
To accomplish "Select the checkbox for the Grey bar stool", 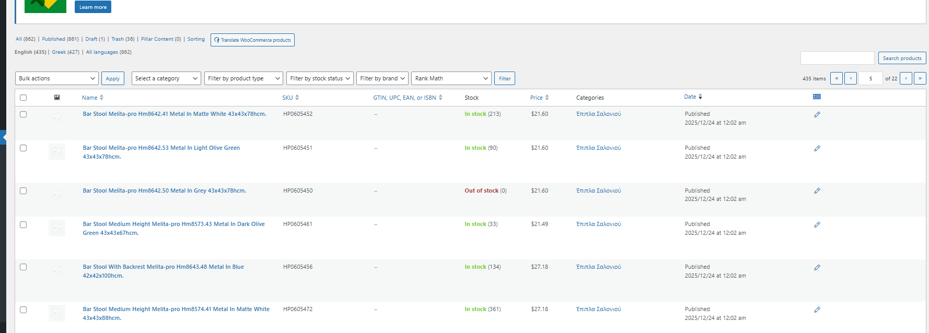I will (23, 191).
